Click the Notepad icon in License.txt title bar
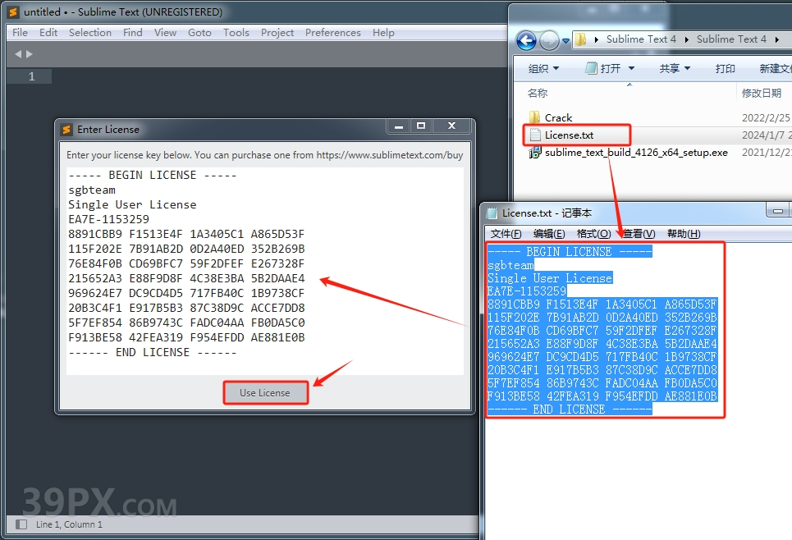 492,213
